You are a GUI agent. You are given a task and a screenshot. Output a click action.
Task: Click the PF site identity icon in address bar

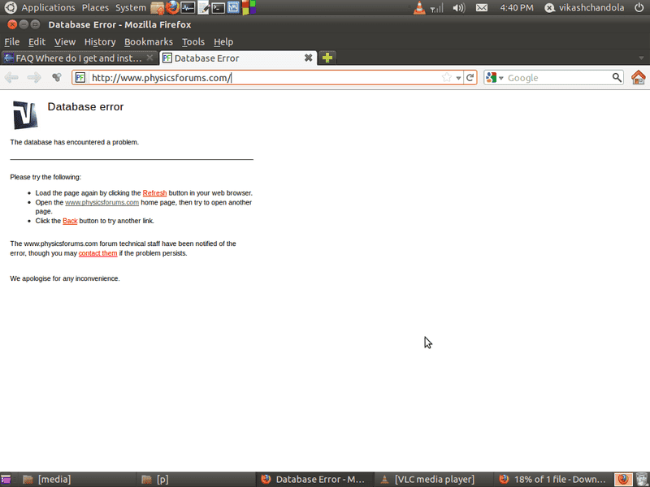(80, 77)
